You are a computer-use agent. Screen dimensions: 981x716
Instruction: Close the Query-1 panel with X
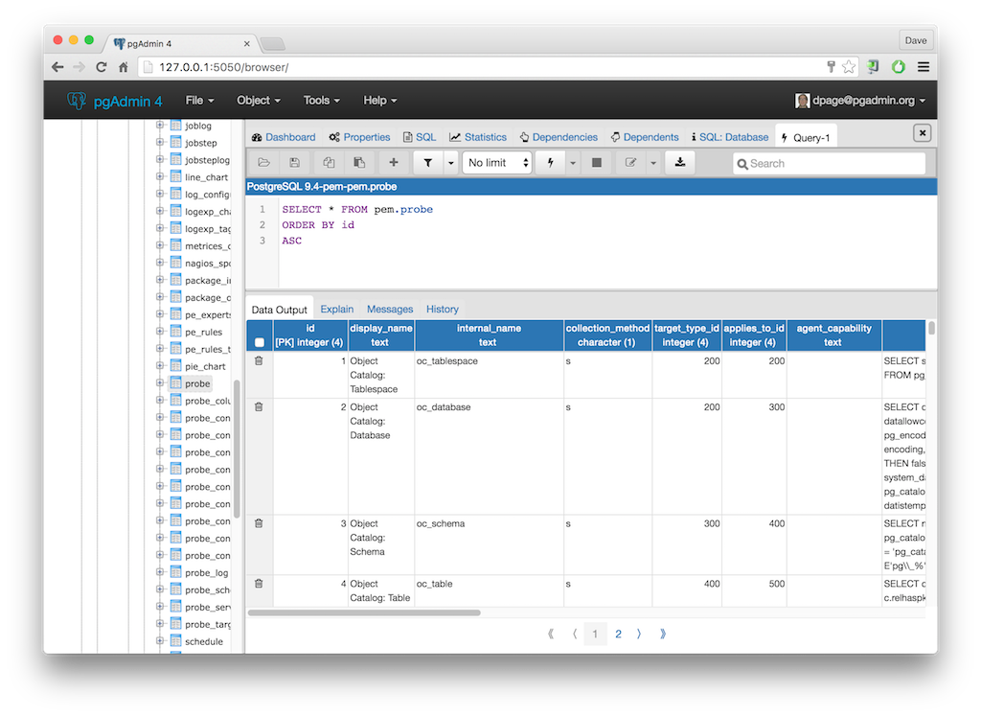[923, 132]
